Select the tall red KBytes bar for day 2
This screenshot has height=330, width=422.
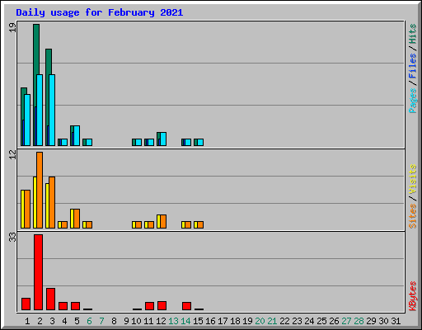[x=38, y=272]
